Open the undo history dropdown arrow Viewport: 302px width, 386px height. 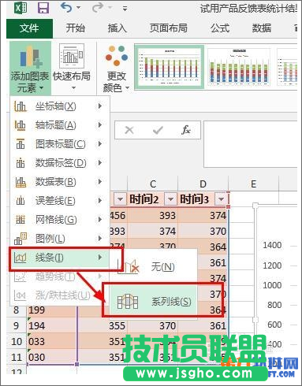coord(78,8)
